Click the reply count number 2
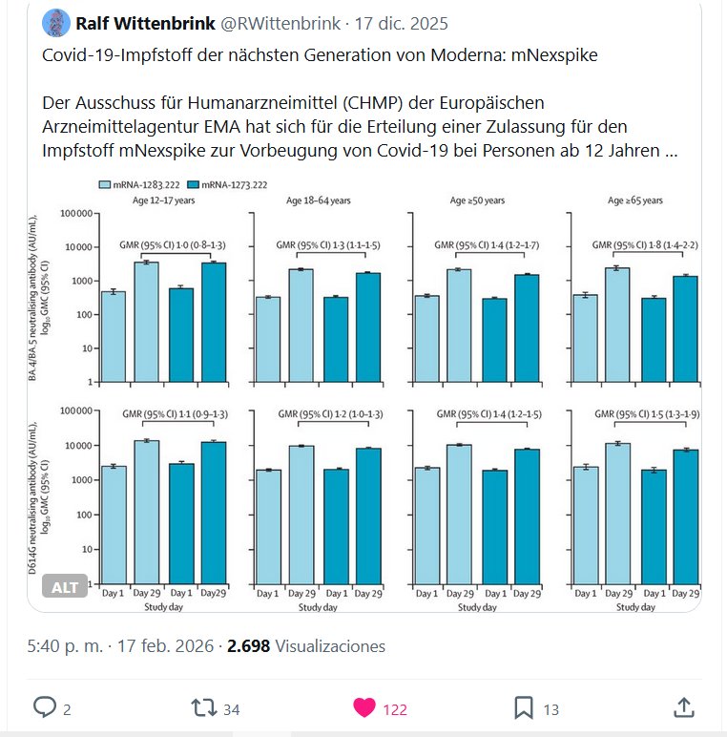Viewport: 727px width, 737px height. coord(67,708)
